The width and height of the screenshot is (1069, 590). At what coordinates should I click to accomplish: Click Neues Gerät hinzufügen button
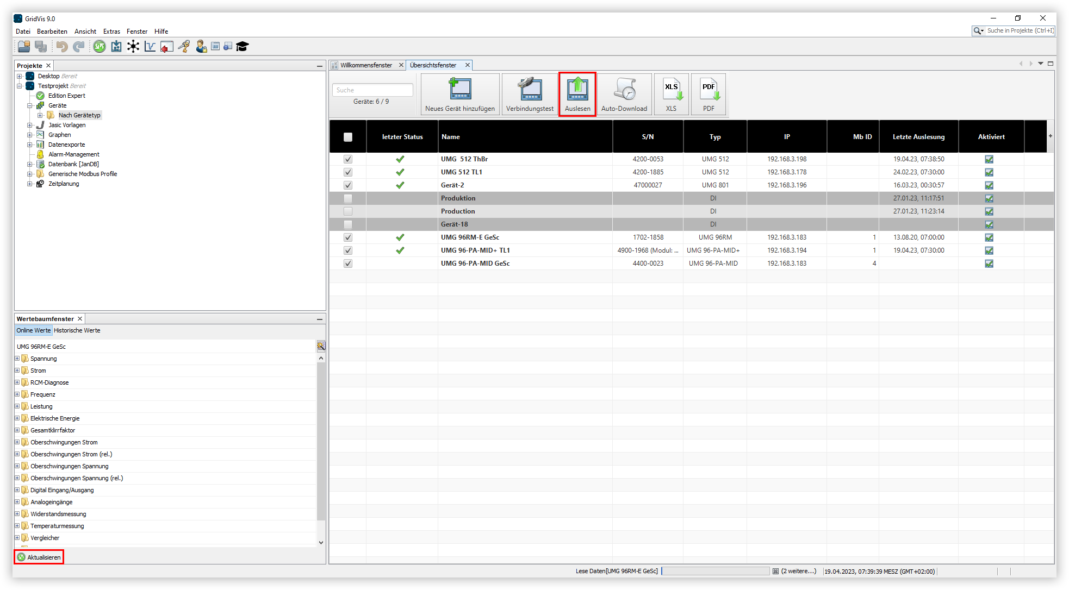coord(460,95)
